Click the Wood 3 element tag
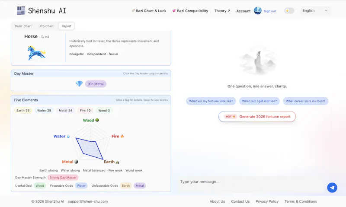Viewport: 346px width, 207px height. click(104, 111)
